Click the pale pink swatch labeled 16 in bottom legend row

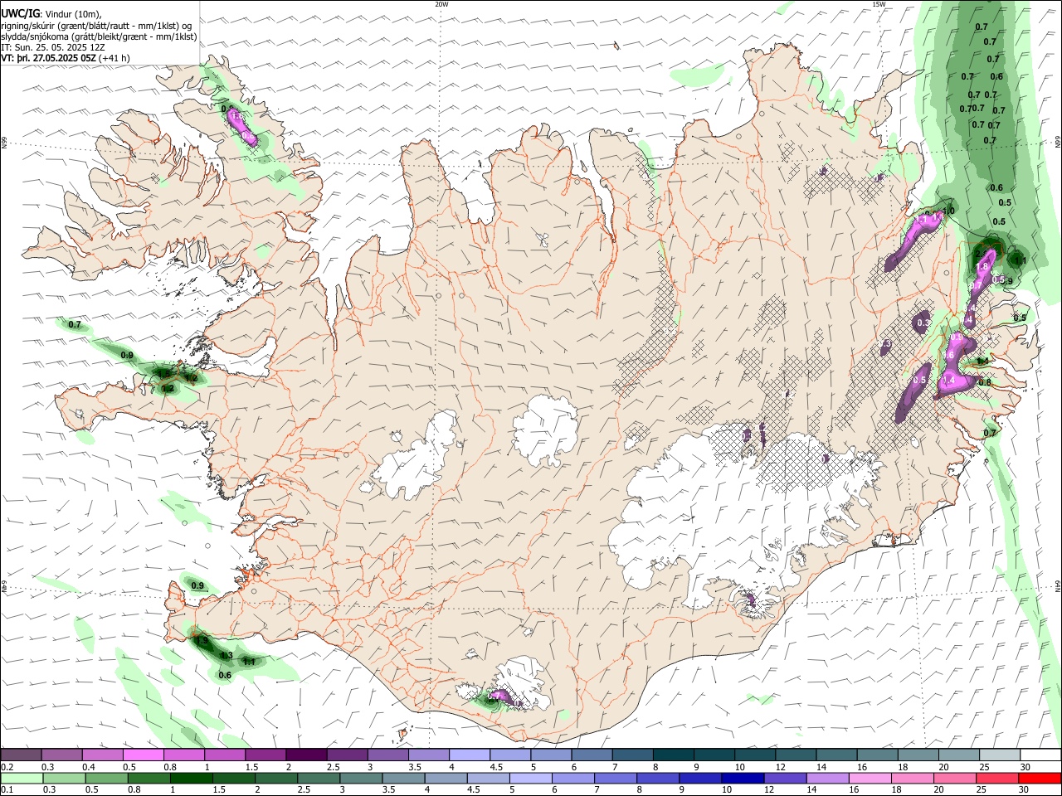click(869, 779)
